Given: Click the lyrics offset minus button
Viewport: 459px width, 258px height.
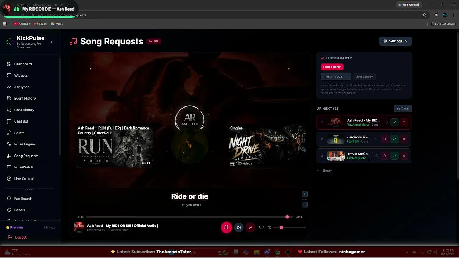Looking at the screenshot, I should [305, 205].
